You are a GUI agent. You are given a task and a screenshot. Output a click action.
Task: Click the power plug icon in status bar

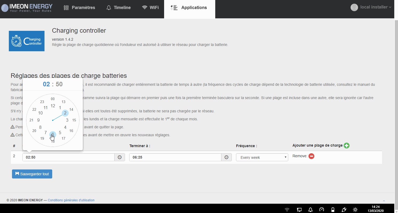(344, 210)
